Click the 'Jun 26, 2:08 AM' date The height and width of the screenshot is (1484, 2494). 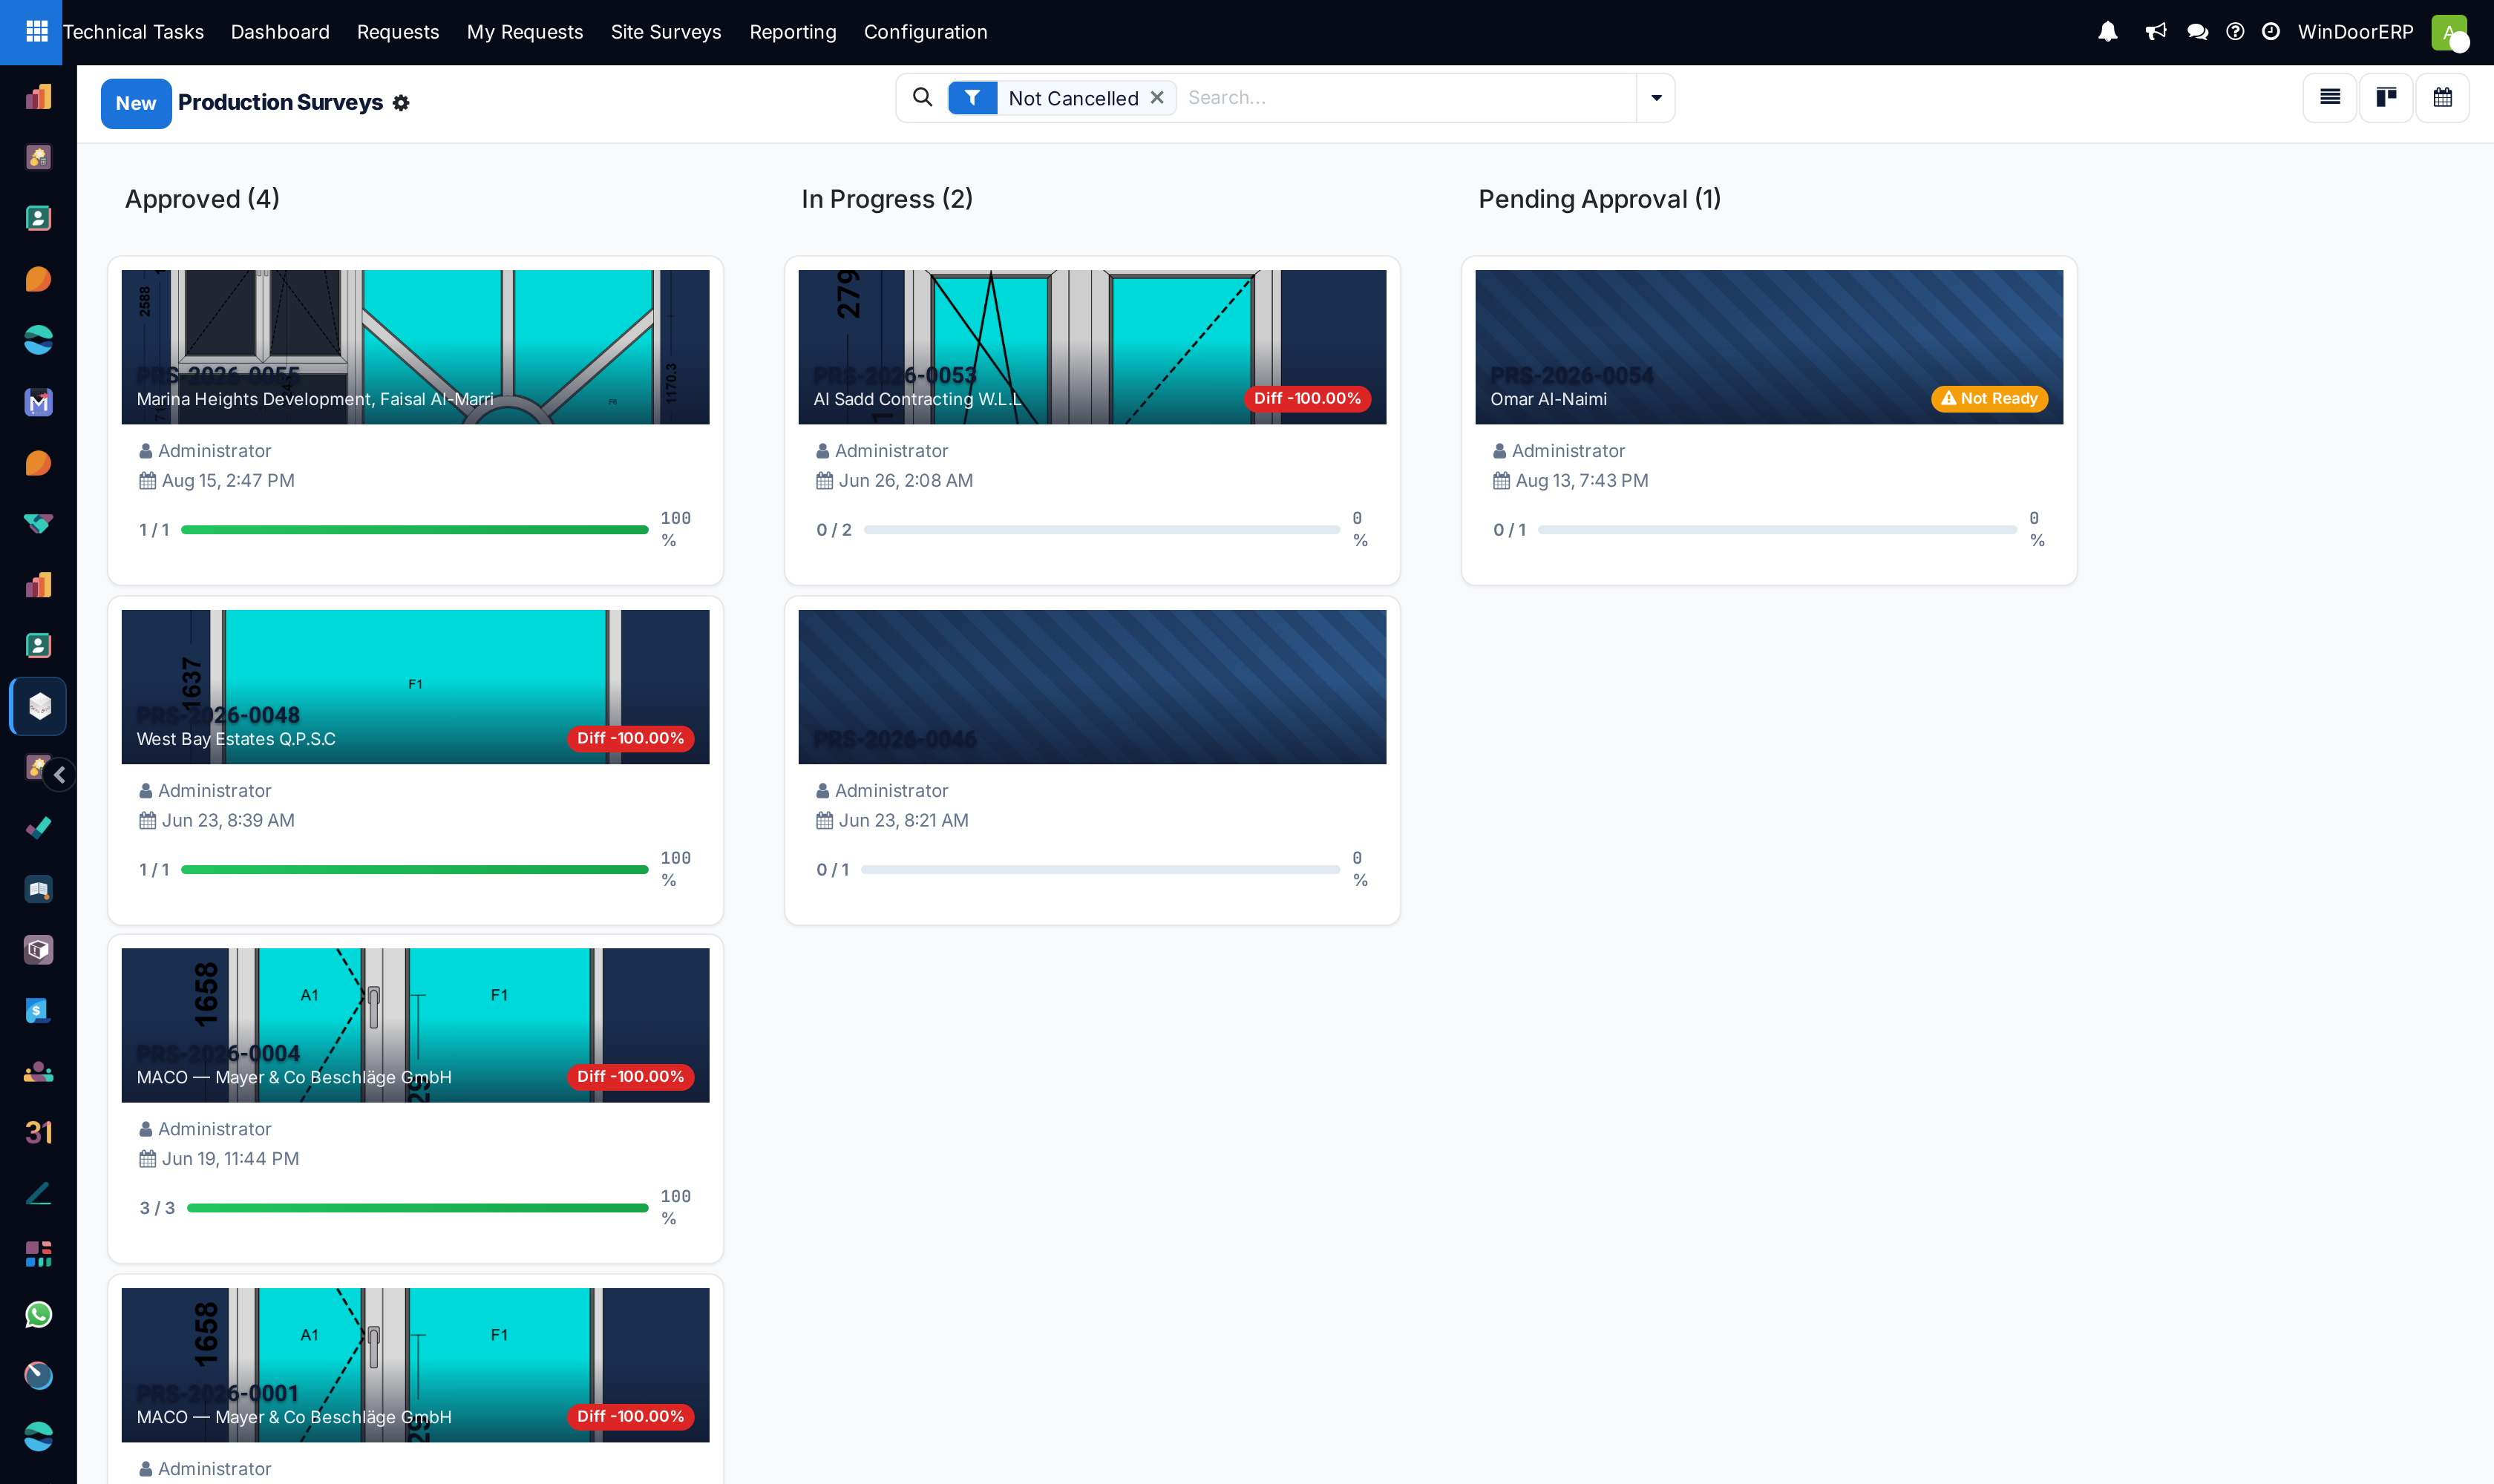[x=906, y=481]
